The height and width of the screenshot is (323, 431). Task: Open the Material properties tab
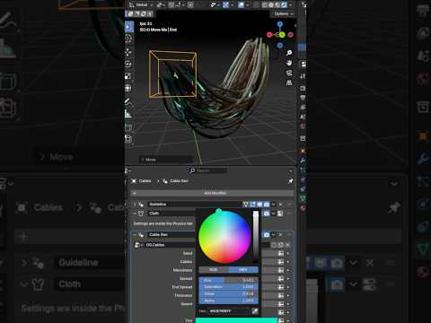pos(303,208)
